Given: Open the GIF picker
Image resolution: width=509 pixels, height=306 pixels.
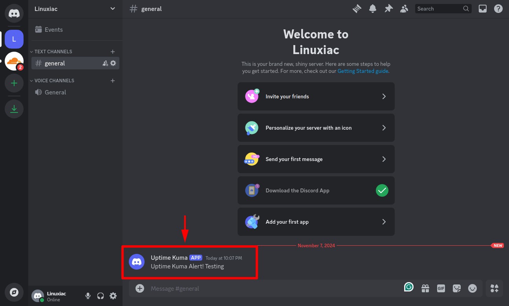Looking at the screenshot, I should coord(441,288).
